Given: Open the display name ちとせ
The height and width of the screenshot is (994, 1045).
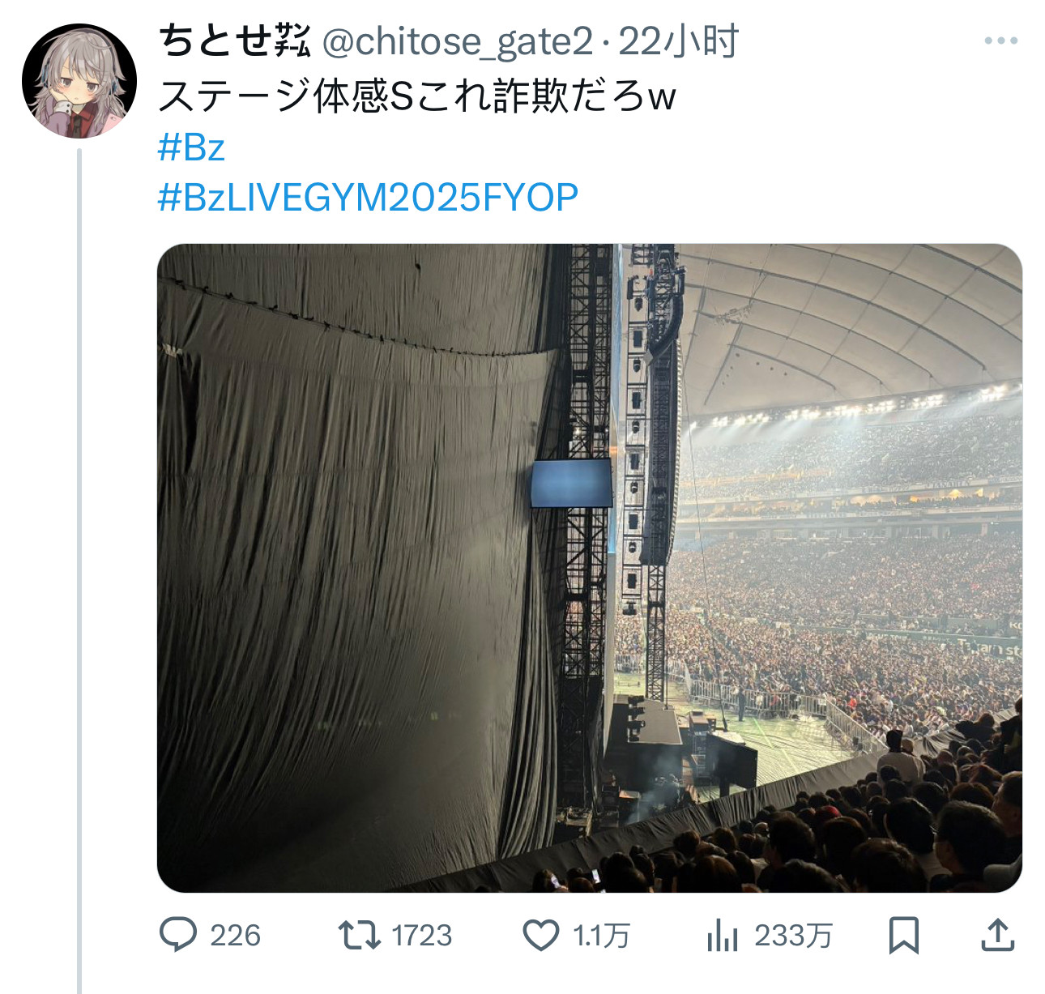Looking at the screenshot, I should pyautogui.click(x=234, y=41).
